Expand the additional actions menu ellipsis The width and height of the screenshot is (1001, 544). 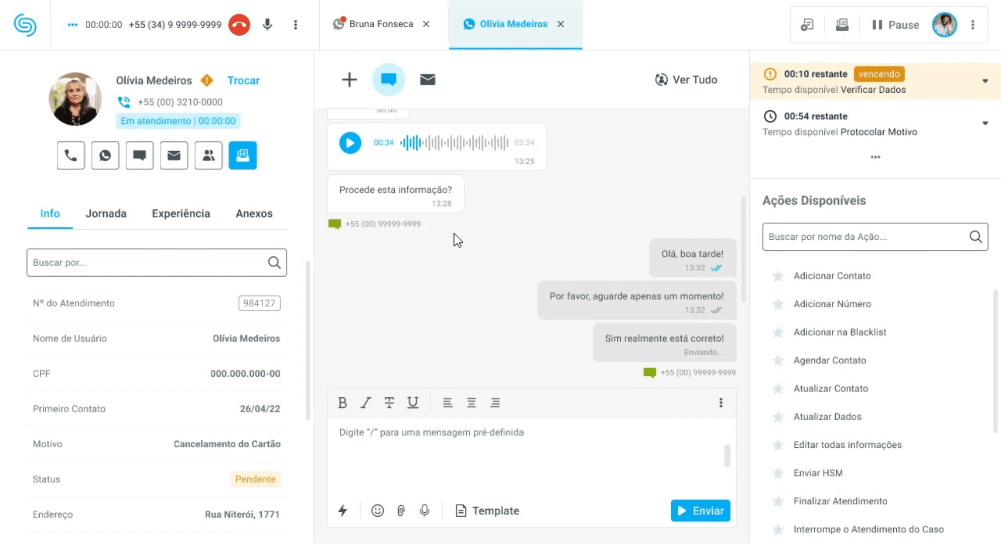pyautogui.click(x=721, y=402)
